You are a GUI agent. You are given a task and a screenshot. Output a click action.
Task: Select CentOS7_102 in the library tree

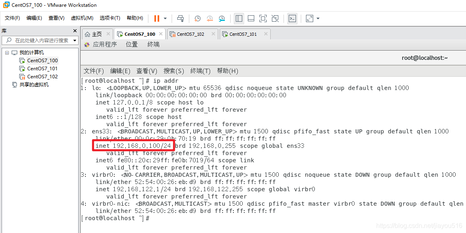(43, 76)
